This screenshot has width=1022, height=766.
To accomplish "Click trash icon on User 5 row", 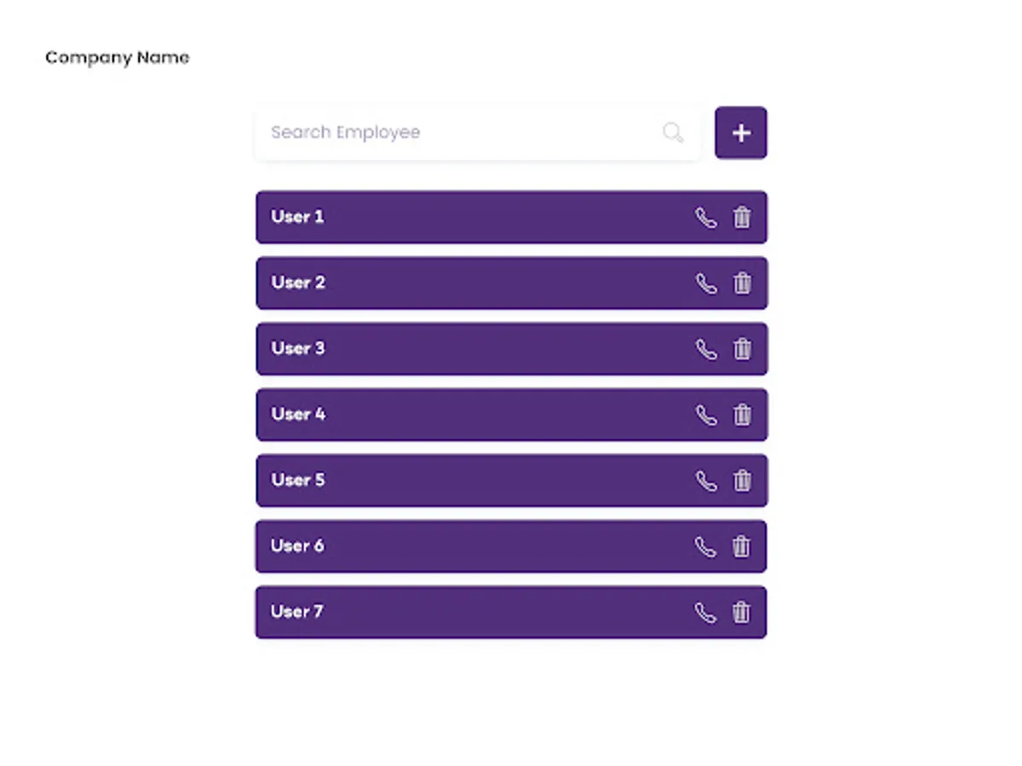I will pyautogui.click(x=742, y=481).
